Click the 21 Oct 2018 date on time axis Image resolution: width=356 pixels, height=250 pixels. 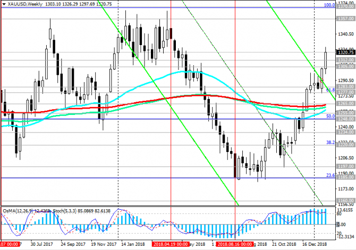284,244
